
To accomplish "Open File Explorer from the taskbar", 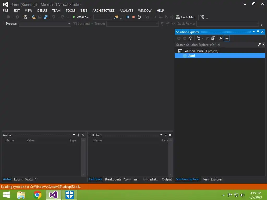I will click(21, 195).
